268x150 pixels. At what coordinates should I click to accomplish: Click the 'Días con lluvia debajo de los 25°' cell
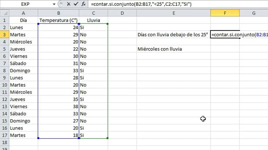coord(173,35)
